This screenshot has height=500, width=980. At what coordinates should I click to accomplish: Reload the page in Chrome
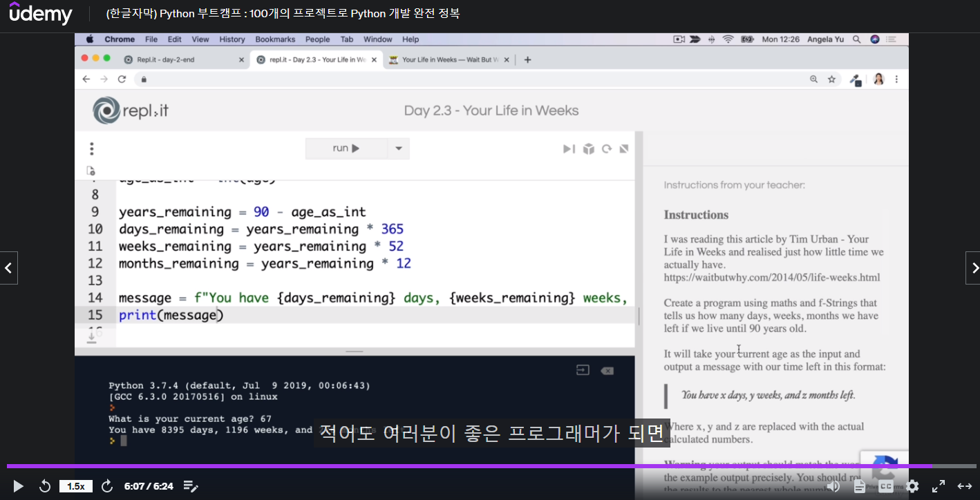coord(122,79)
